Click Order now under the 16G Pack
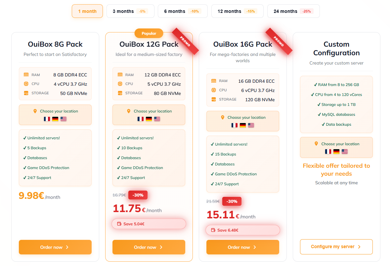Image resolution: width=390 pixels, height=266 pixels. point(242,247)
